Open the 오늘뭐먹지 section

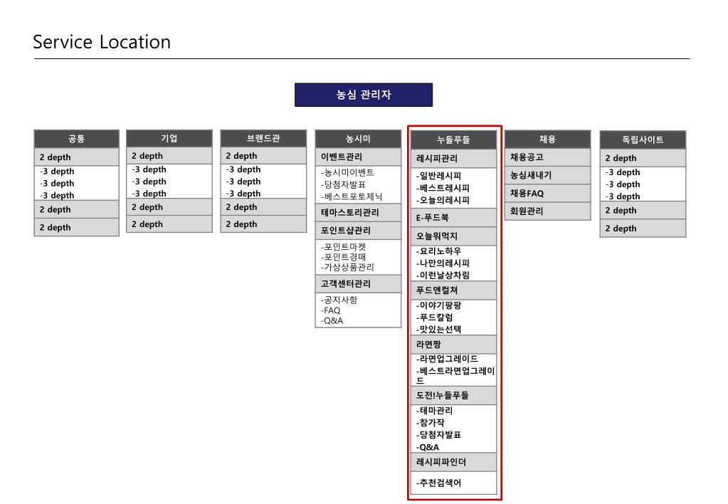click(453, 236)
